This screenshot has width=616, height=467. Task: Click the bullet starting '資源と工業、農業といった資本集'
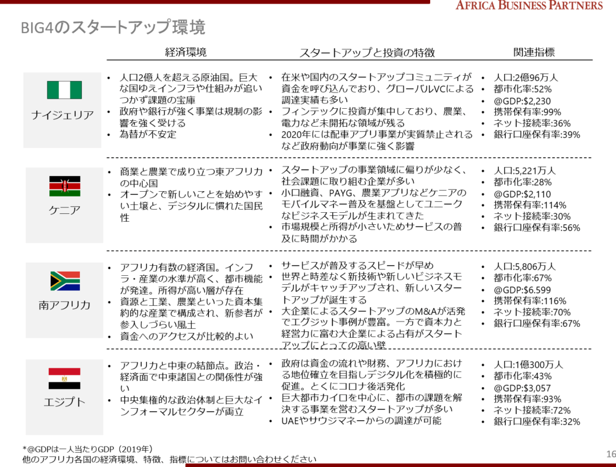191,313
